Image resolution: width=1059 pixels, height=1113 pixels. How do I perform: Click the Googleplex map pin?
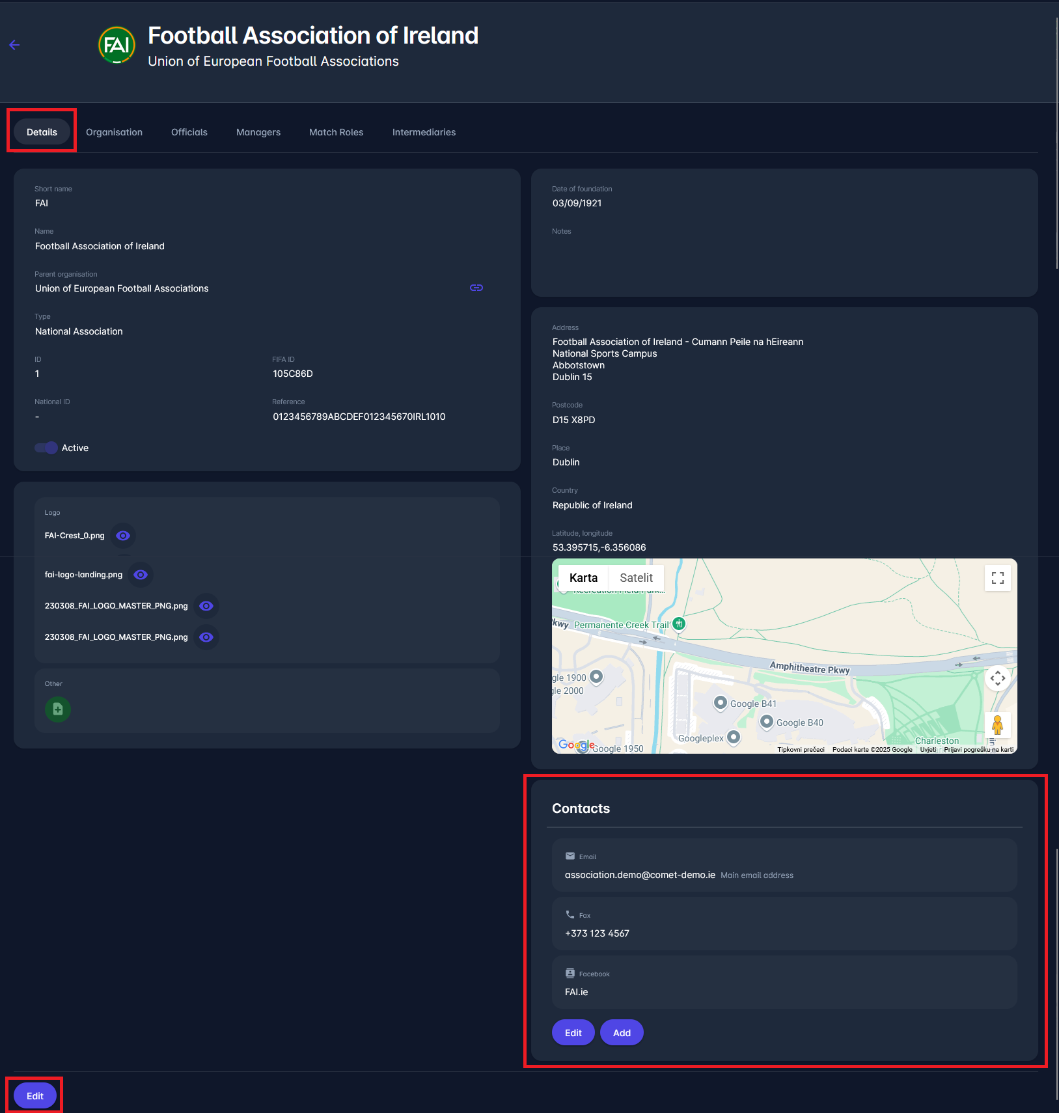pos(734,737)
